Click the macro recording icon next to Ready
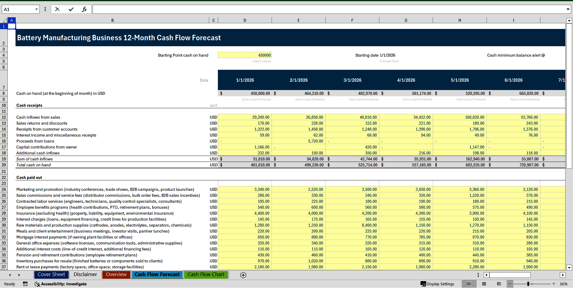 pos(25,284)
